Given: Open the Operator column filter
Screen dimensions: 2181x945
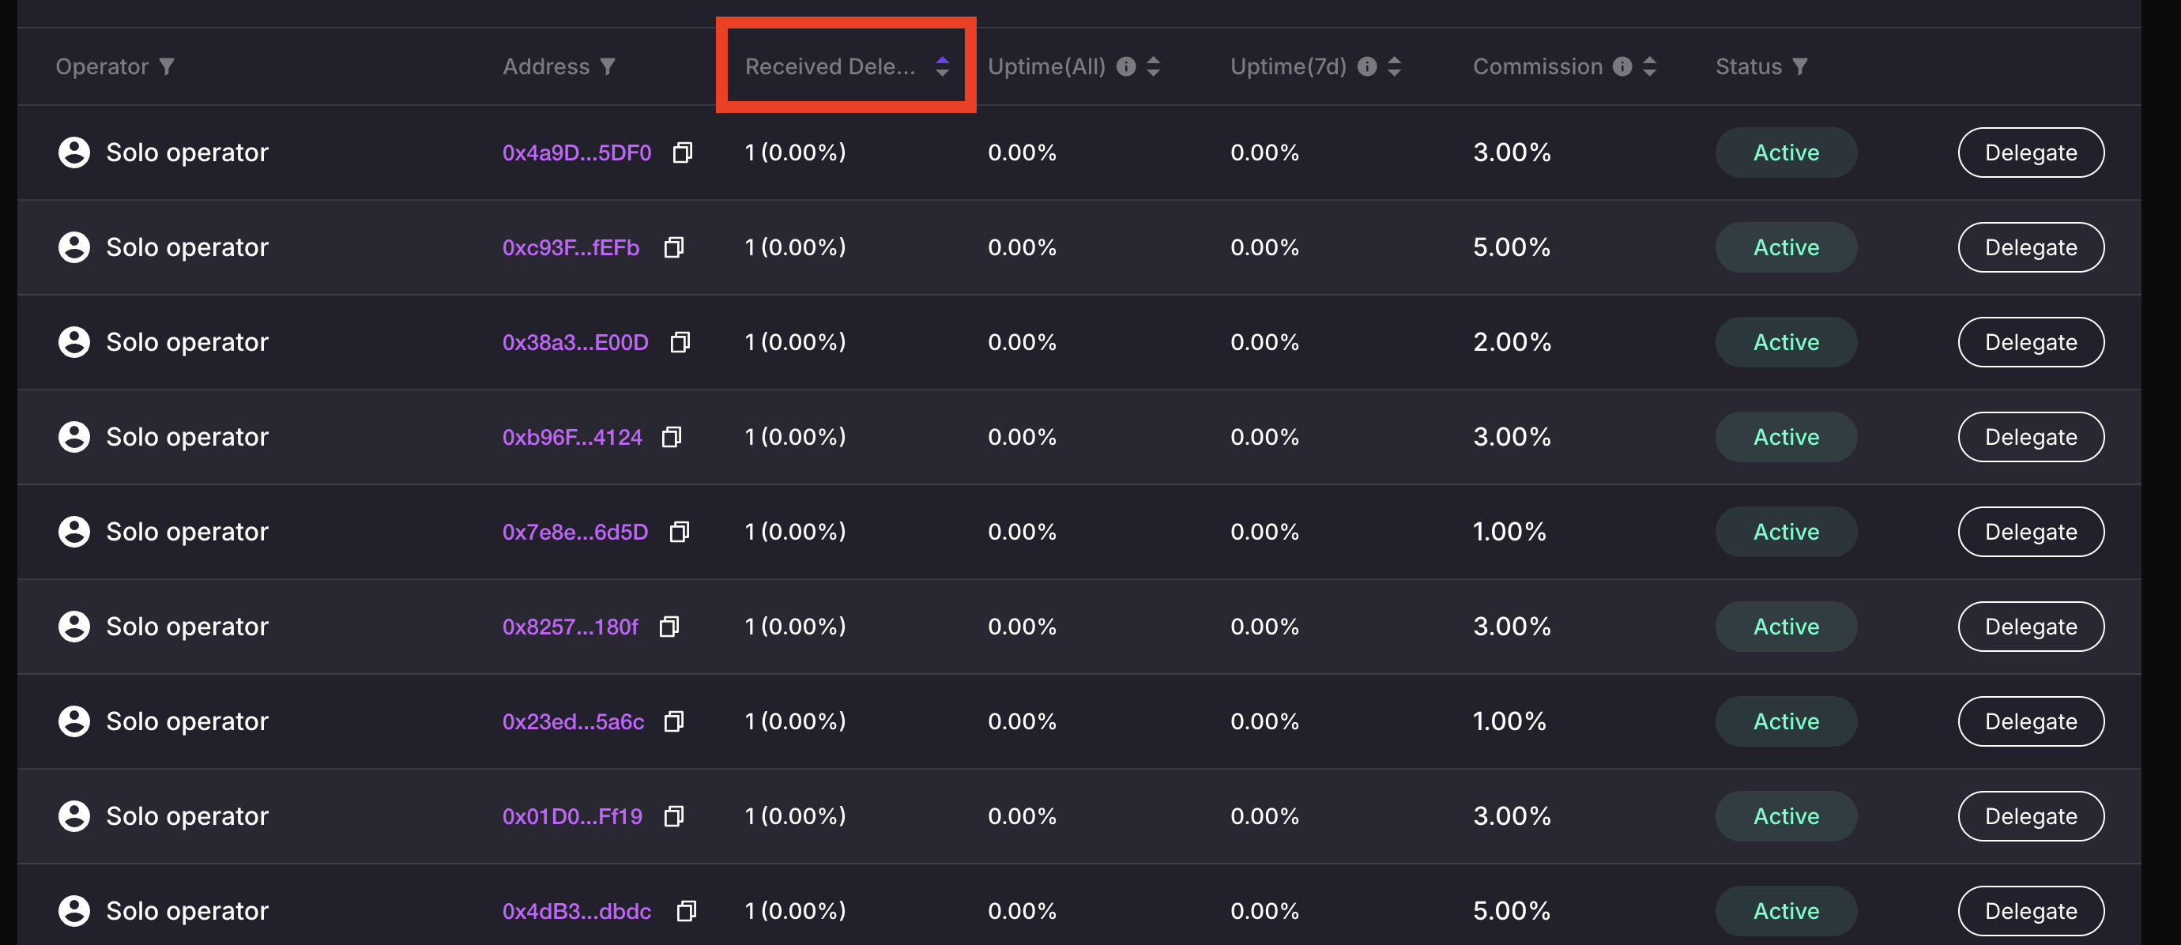Looking at the screenshot, I should click(167, 66).
